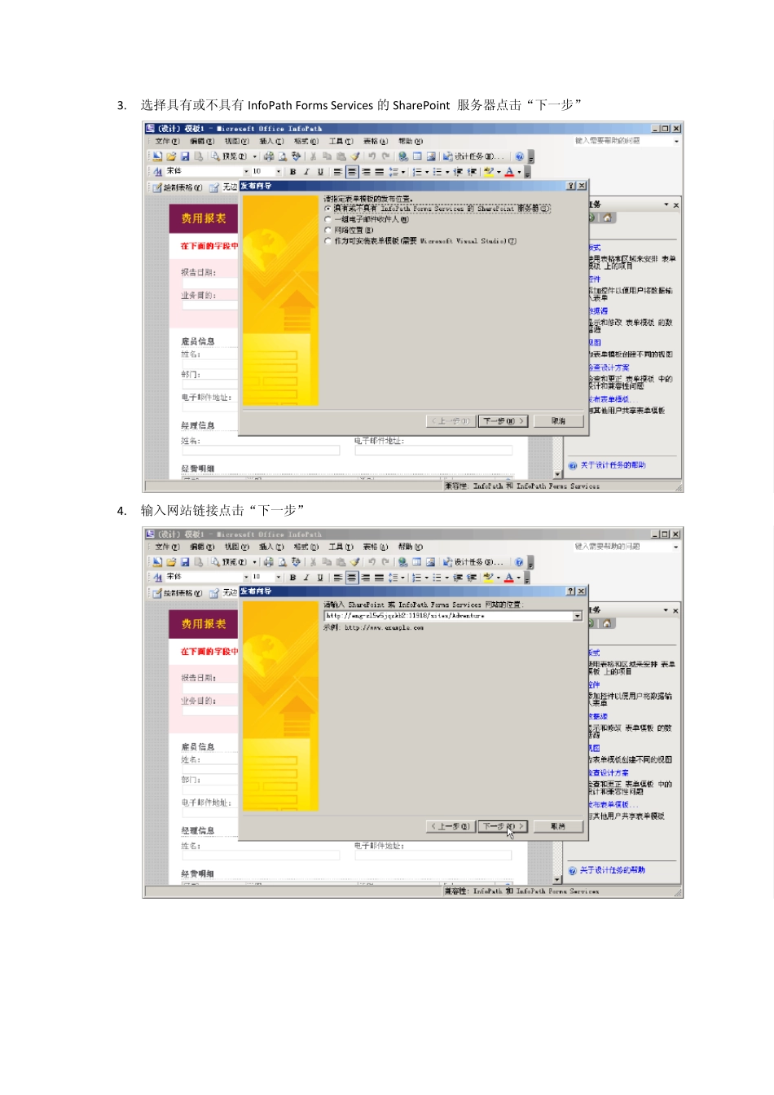The image size is (774, 1095).
Task: Open 视图 menu in upper screenshot
Action: pos(236,141)
